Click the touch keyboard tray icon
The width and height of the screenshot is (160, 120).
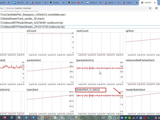pyautogui.click(x=103, y=118)
